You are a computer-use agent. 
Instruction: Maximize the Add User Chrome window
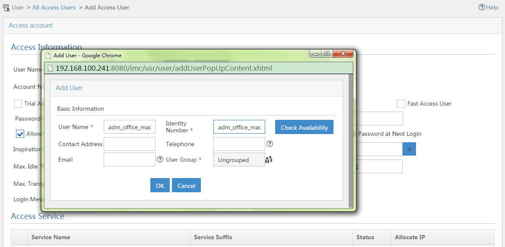click(327, 54)
